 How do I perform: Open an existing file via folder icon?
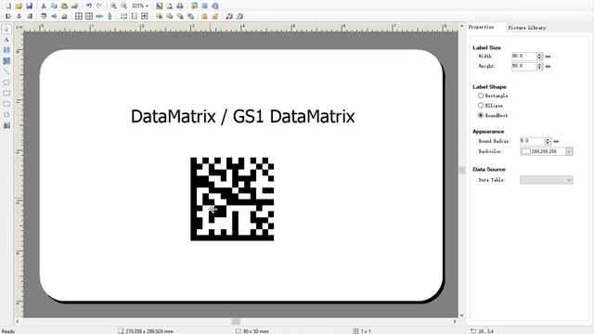[19, 6]
